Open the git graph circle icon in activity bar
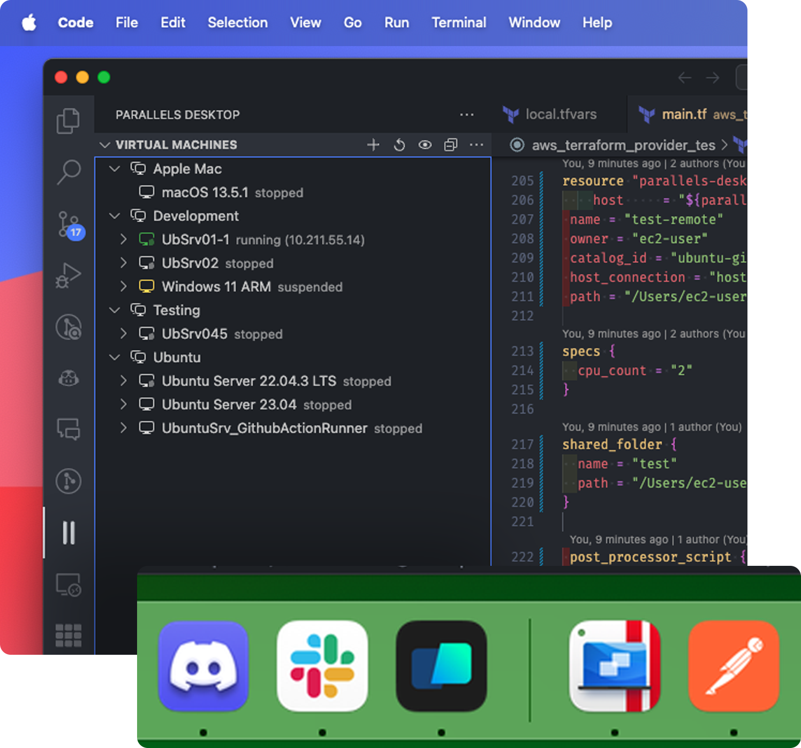The width and height of the screenshot is (801, 748). coord(69,481)
